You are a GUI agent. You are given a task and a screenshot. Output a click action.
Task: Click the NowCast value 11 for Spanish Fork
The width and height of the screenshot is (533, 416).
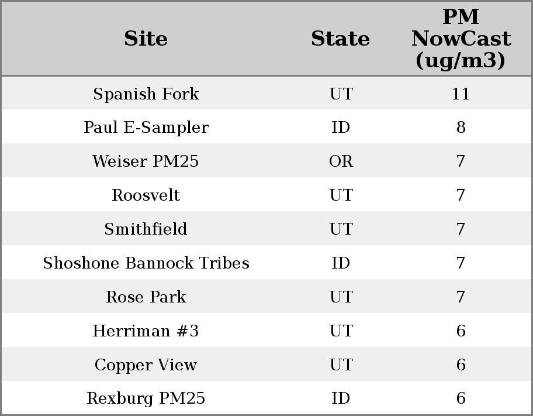click(461, 94)
